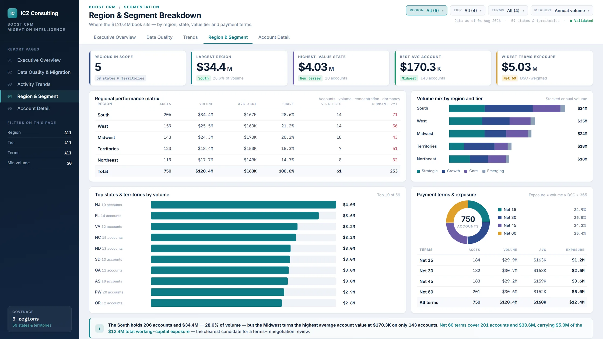Click the South row in regional matrix
This screenshot has width=603, height=339.
tap(247, 115)
